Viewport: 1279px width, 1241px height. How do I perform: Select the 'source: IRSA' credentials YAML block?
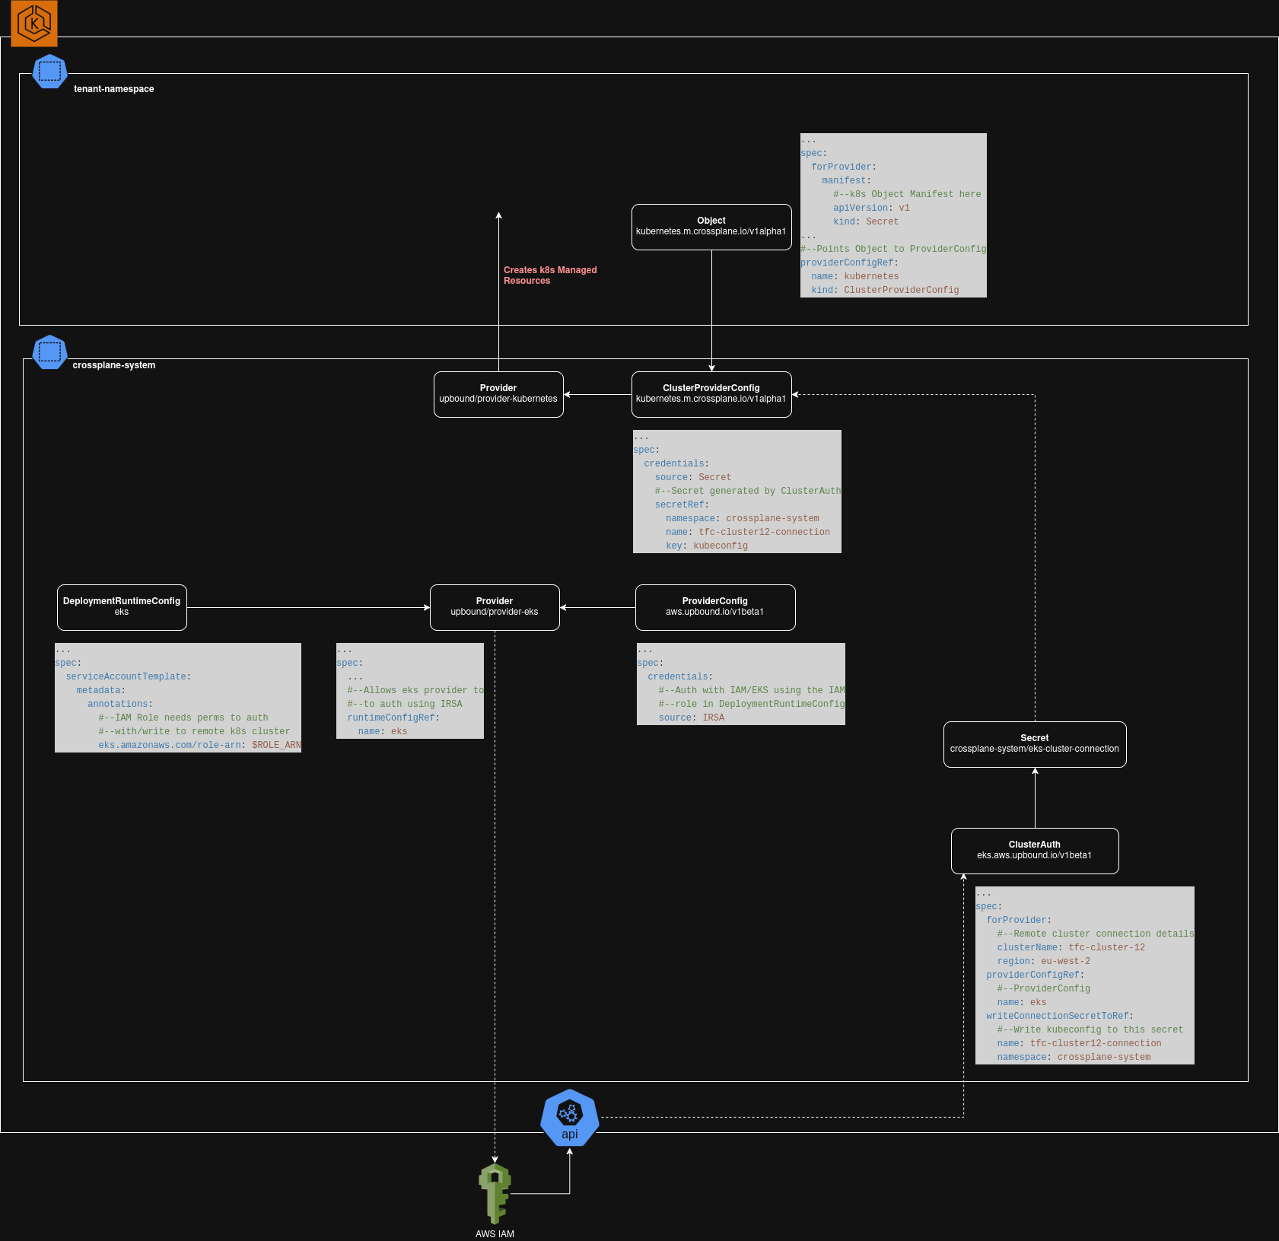tap(740, 684)
